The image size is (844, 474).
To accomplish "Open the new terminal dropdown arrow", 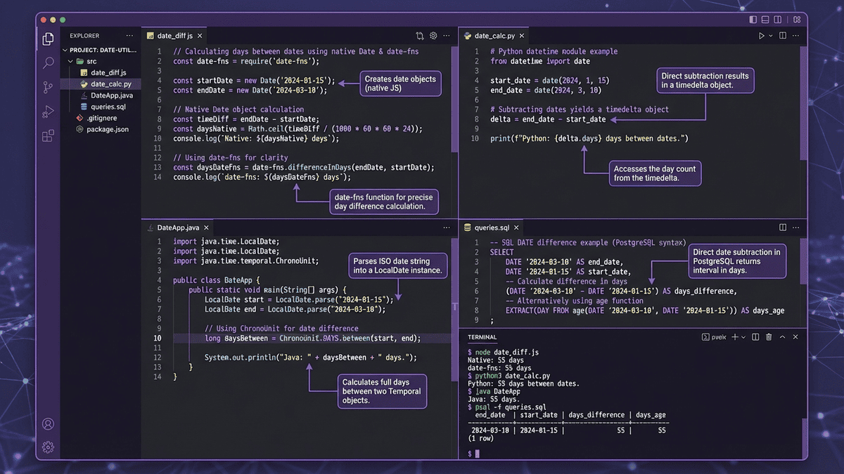I will 743,337.
